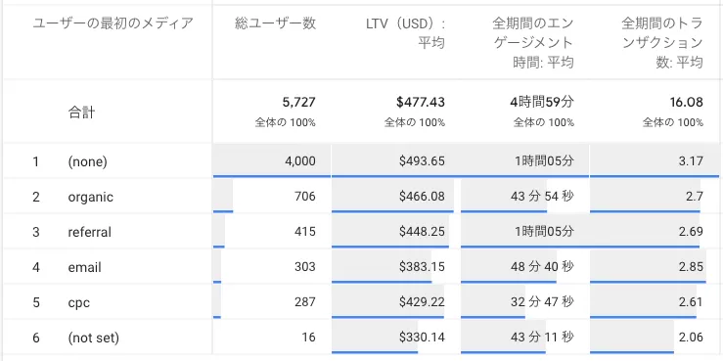Select engagement time 43 分 54 秒
Viewport: 723px width, 361px height.
(542, 197)
